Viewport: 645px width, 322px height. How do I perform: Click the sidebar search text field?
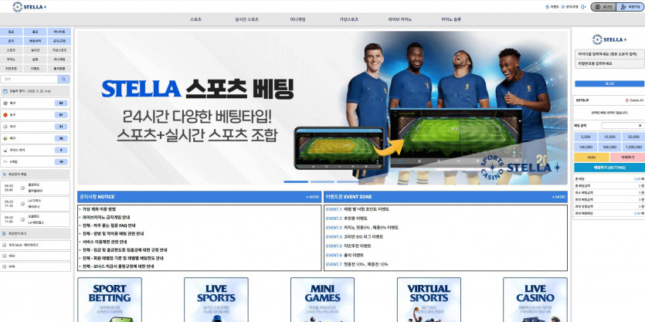pos(29,79)
